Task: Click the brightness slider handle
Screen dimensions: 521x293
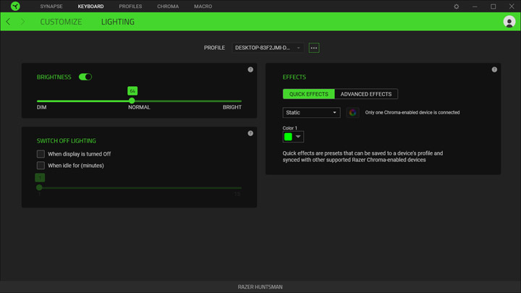Action: tap(132, 101)
